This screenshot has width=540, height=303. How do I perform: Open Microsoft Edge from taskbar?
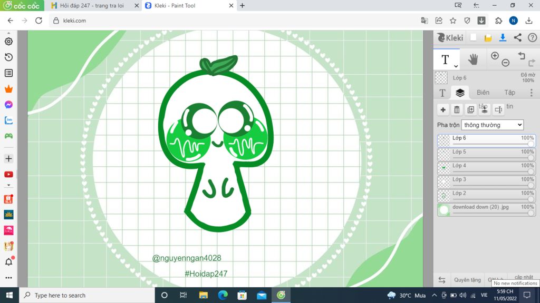223,295
